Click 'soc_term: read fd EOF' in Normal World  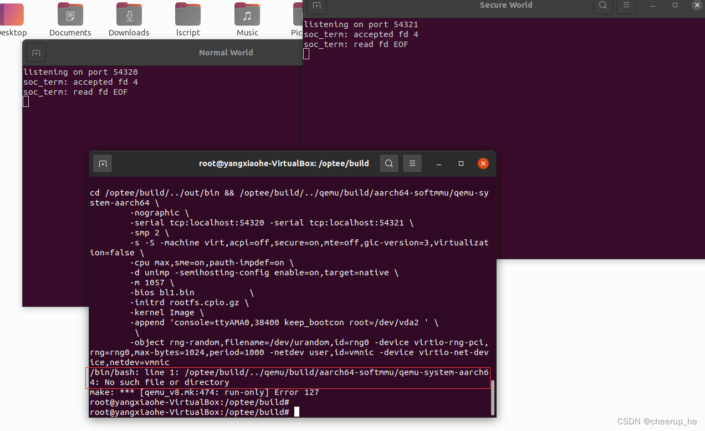(75, 92)
